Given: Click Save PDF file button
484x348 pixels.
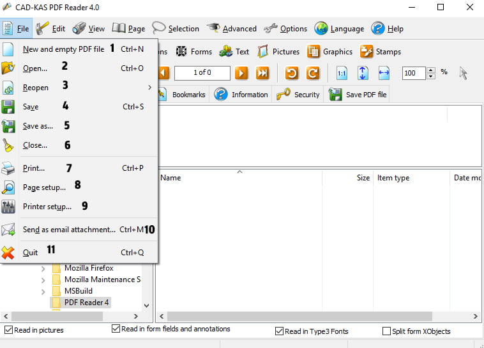Looking at the screenshot, I should [358, 95].
